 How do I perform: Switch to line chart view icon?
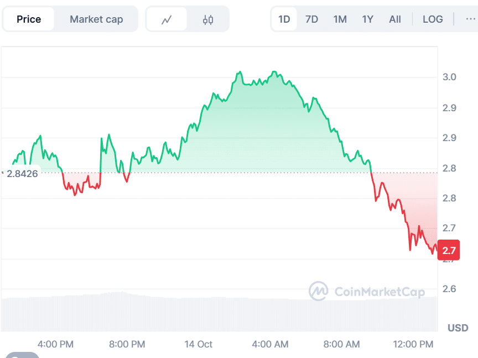(x=167, y=19)
